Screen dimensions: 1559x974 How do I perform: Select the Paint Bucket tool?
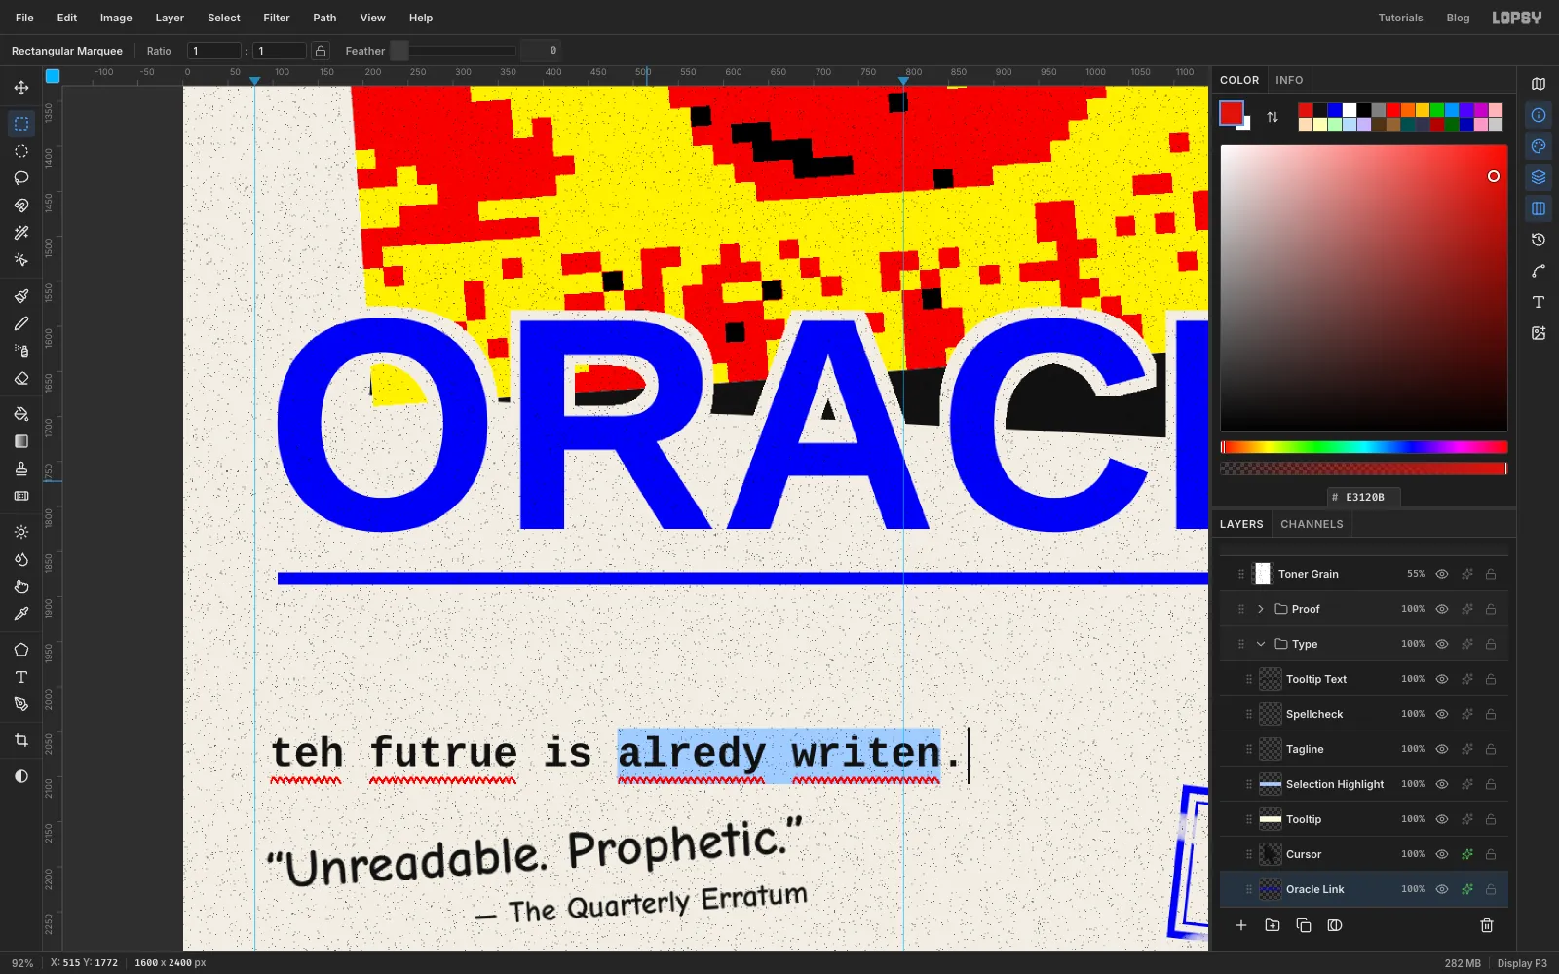click(x=21, y=414)
